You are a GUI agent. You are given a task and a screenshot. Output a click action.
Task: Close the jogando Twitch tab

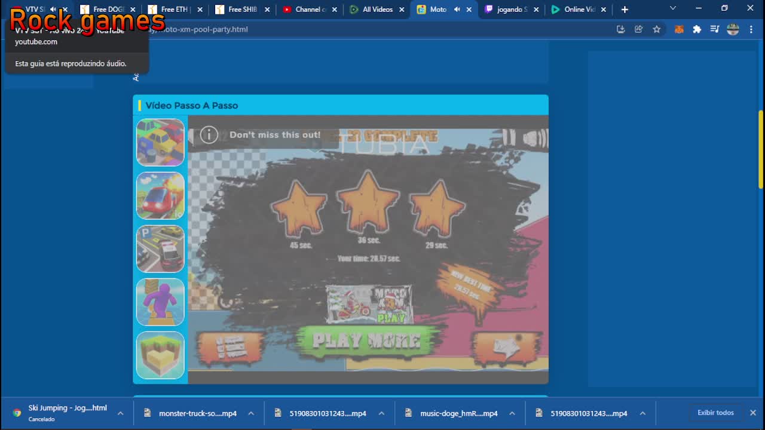point(536,10)
